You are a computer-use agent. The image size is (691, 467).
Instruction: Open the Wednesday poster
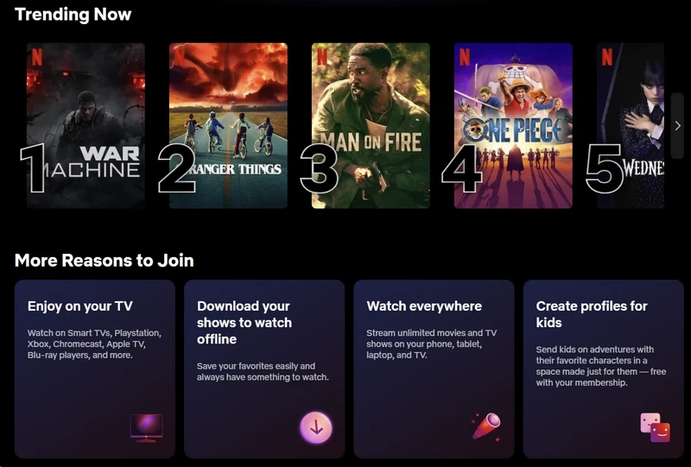click(x=631, y=125)
